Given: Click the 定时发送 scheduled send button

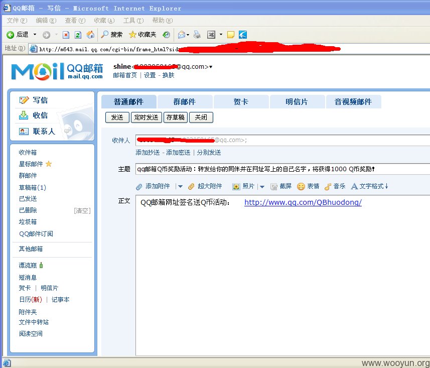Looking at the screenshot, I should click(146, 117).
